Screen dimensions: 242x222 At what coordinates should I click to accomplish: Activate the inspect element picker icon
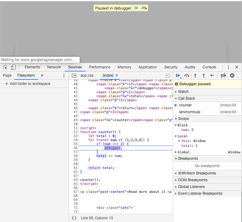point(5,67)
